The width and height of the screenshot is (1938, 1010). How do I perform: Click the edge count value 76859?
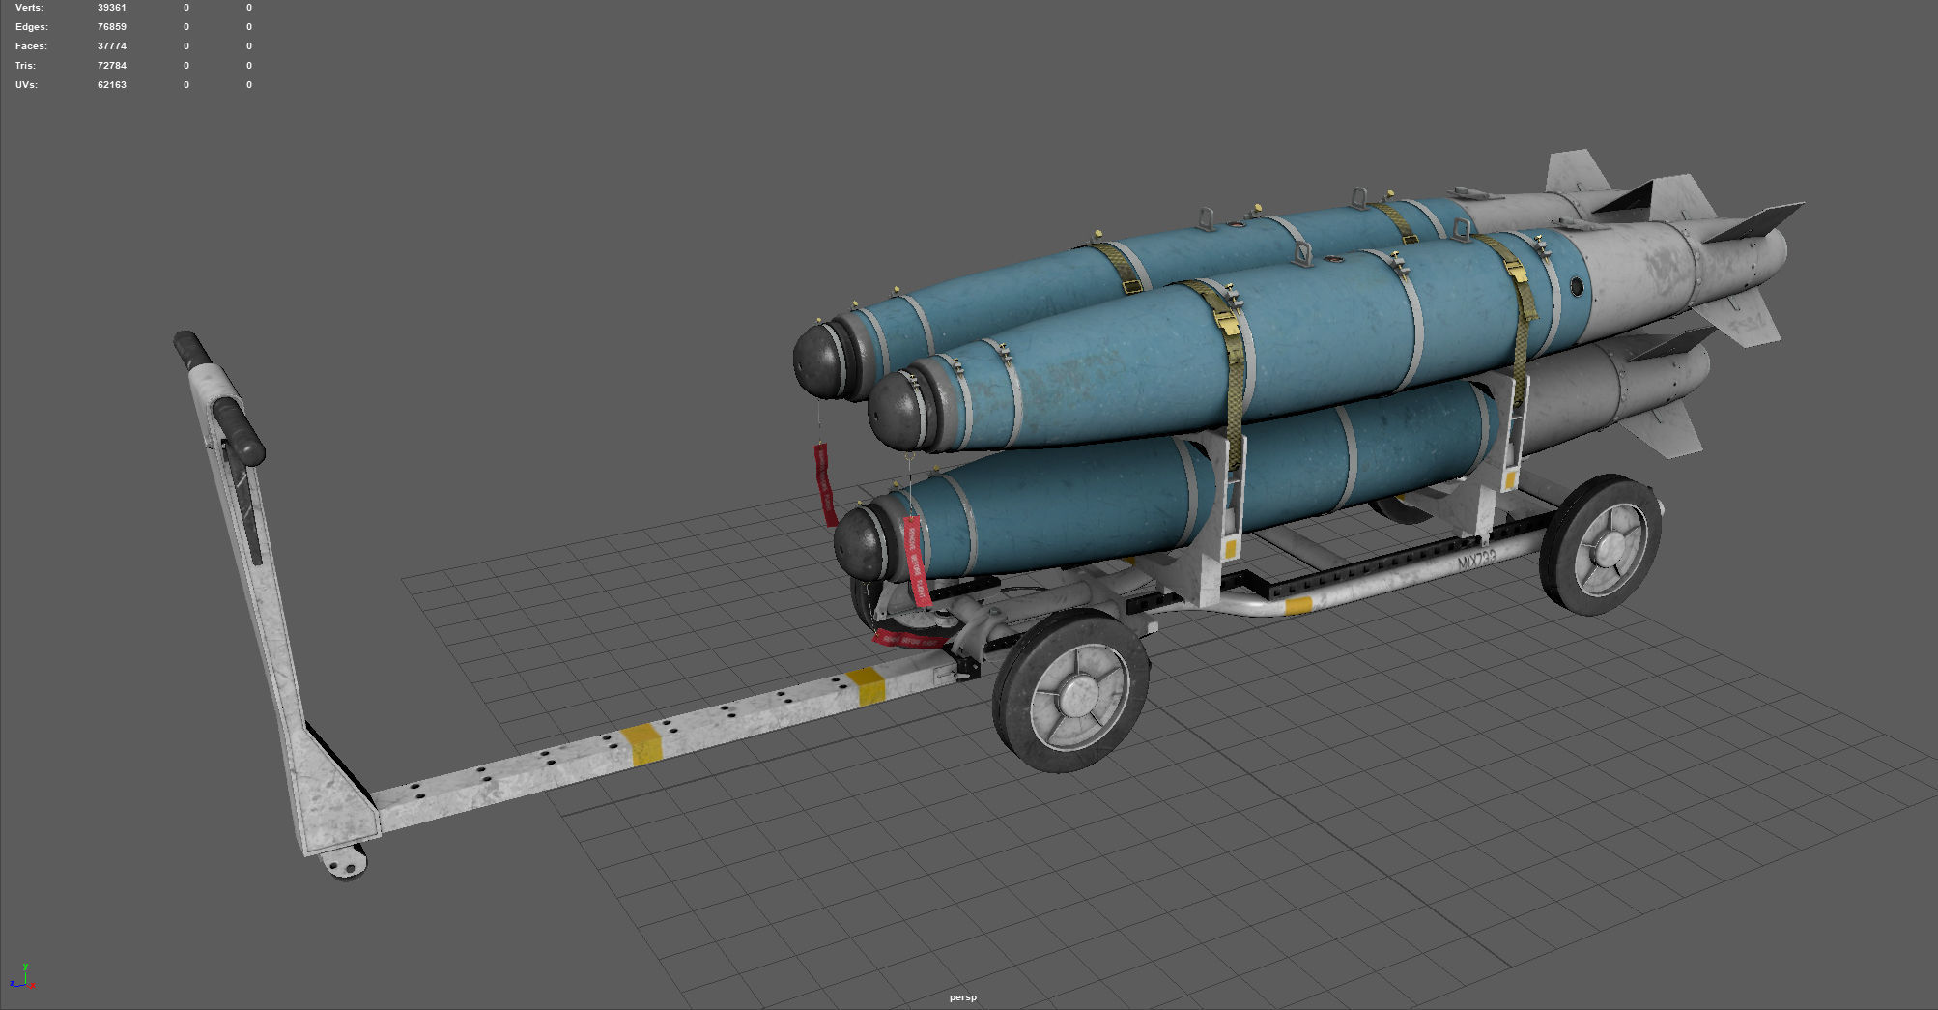112,27
